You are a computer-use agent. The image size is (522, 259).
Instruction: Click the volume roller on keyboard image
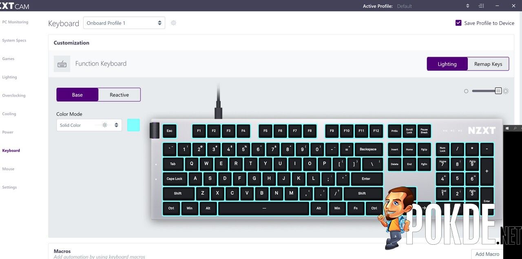coord(155,131)
